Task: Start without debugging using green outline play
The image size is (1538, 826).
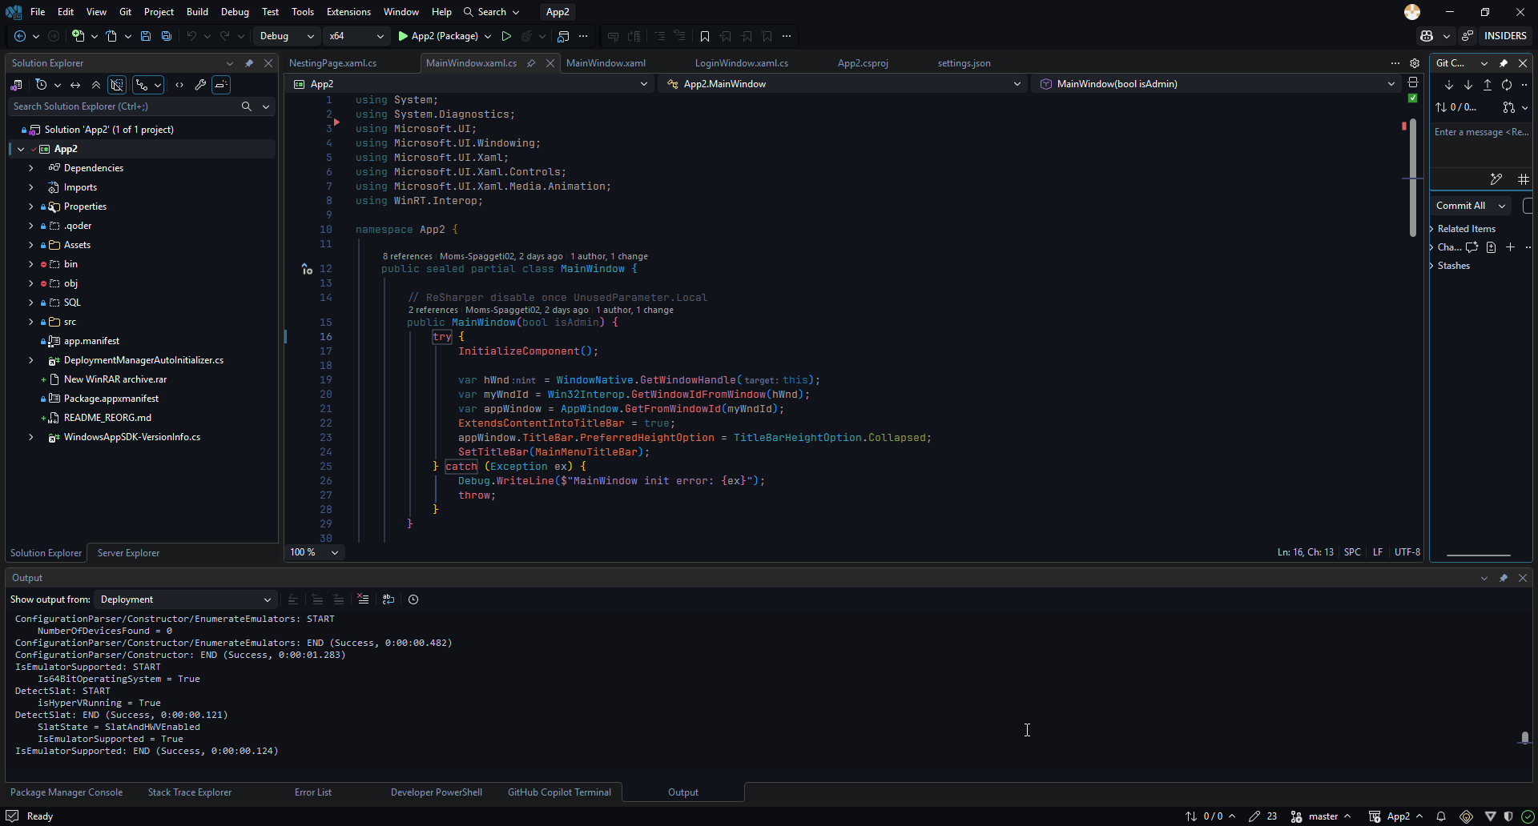Action: [506, 36]
